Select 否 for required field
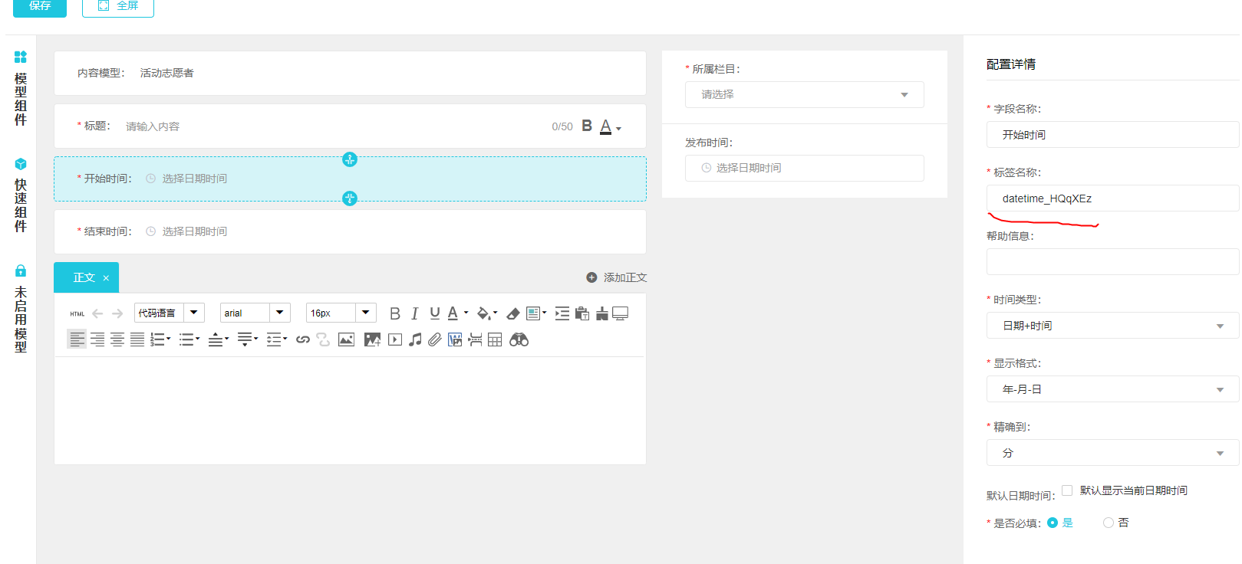The width and height of the screenshot is (1242, 564). click(1108, 523)
